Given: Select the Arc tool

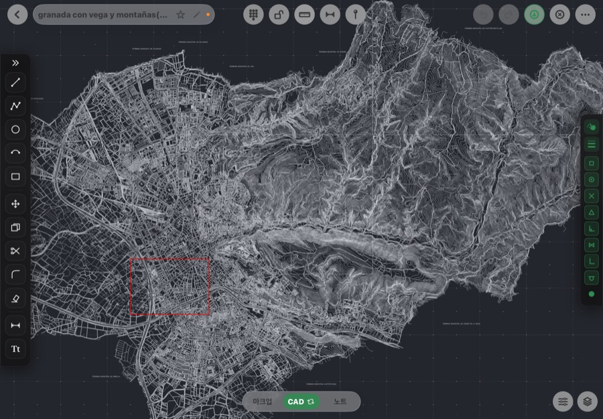Looking at the screenshot, I should tap(15, 153).
